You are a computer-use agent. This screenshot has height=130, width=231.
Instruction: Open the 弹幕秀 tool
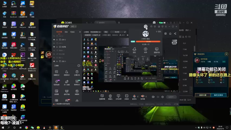click(x=77, y=92)
